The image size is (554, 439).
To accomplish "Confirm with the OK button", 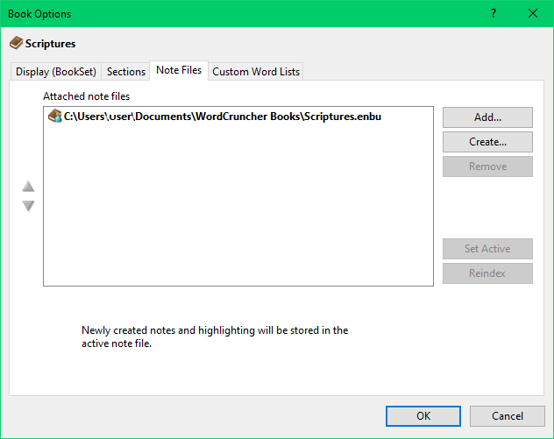I will pos(423,416).
